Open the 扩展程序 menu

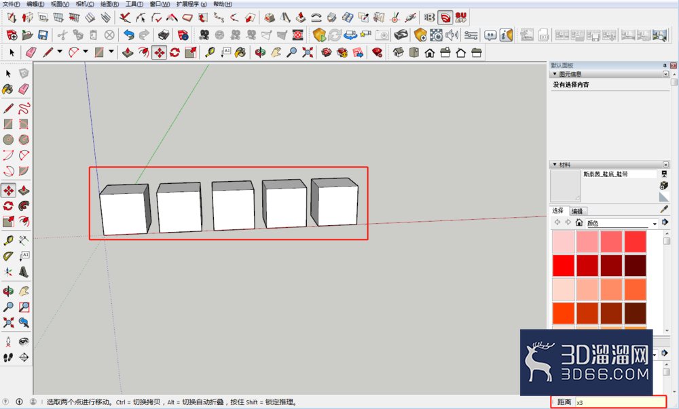tap(191, 4)
